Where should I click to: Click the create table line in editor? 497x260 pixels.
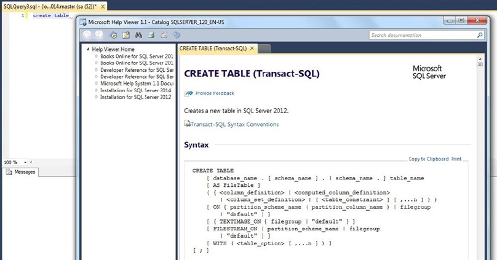click(50, 15)
